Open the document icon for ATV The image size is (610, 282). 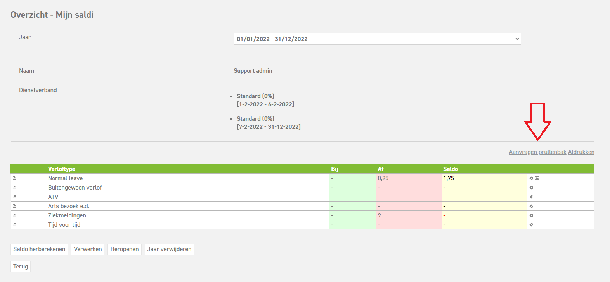[14, 197]
